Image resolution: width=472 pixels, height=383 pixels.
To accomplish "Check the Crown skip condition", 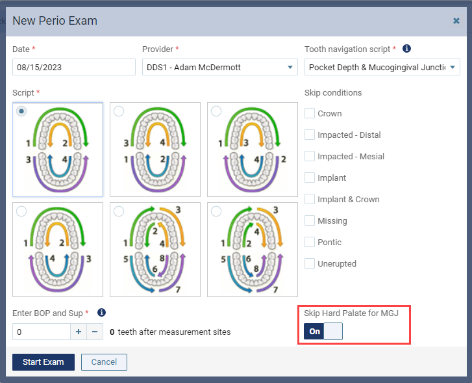I will (x=310, y=113).
